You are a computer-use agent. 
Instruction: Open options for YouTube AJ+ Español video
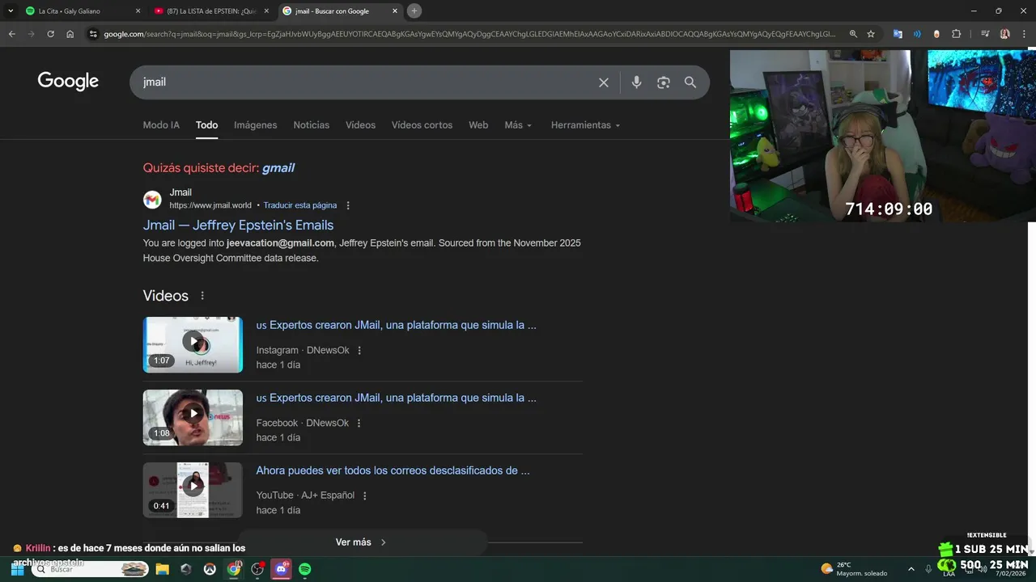364,496
